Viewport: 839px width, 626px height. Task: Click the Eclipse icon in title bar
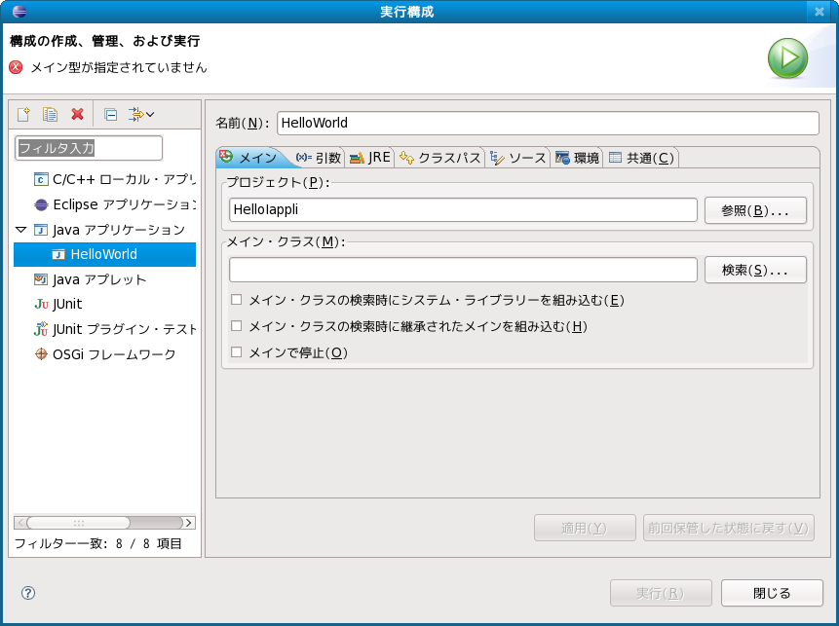(19, 12)
